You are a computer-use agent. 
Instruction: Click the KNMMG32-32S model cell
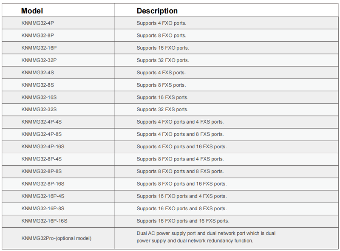tap(39, 110)
